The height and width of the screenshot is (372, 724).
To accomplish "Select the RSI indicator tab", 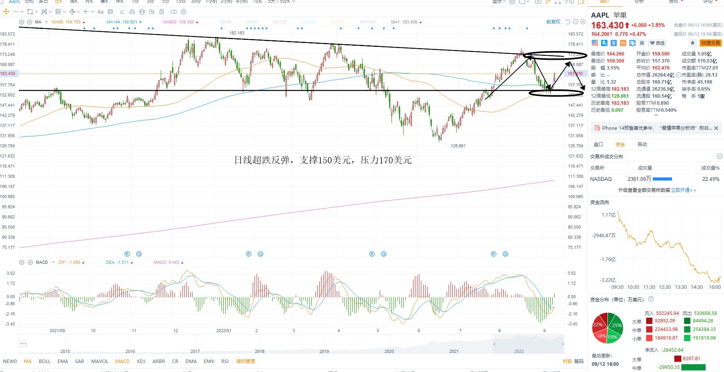I will [225, 361].
